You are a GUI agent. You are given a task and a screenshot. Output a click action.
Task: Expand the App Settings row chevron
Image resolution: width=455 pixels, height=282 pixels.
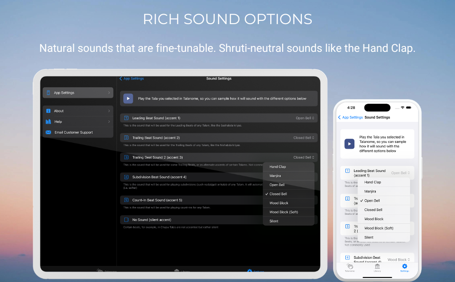109,92
